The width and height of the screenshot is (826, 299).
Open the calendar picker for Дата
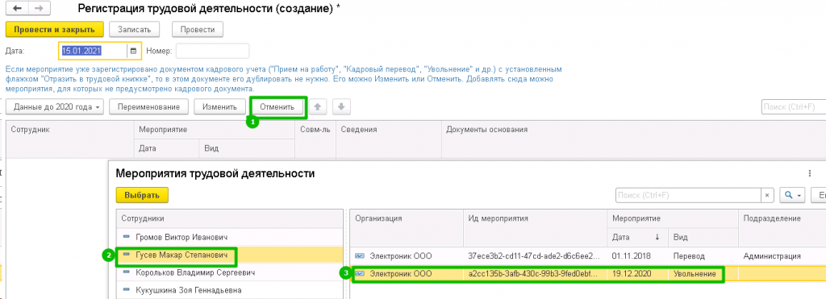click(133, 51)
